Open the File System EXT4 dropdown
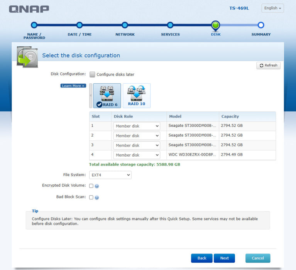Image resolution: width=296 pixels, height=270 pixels. coord(110,175)
